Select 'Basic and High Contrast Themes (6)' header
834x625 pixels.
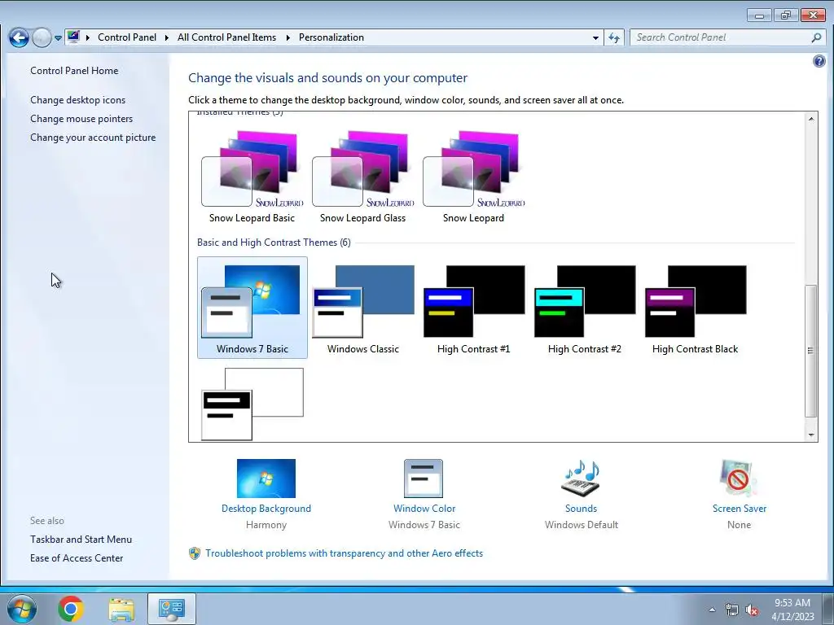click(x=274, y=243)
